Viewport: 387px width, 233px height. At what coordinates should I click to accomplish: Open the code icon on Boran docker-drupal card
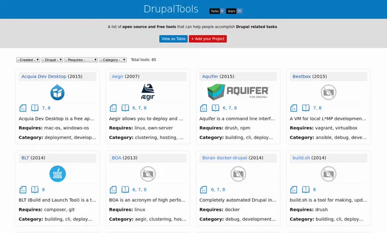[x=204, y=190]
